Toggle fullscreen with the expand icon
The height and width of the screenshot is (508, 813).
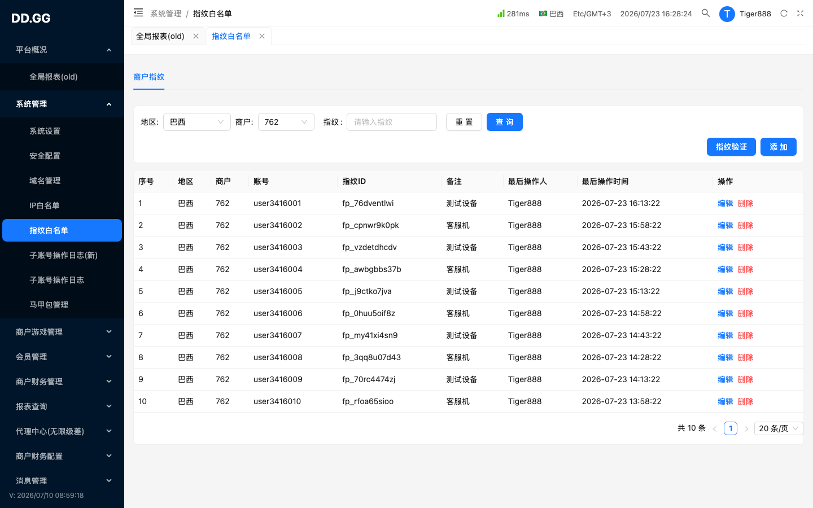coord(800,14)
